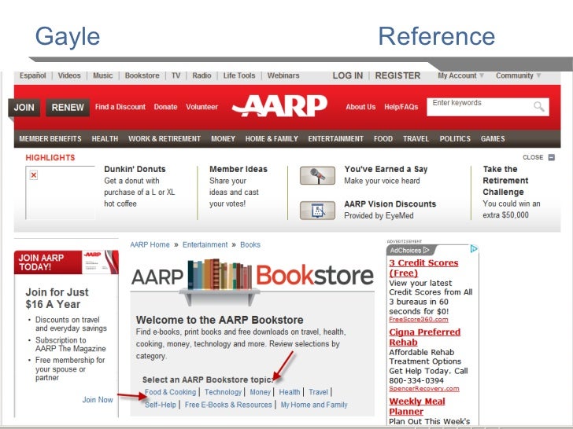The height and width of the screenshot is (429, 573).
Task: Open the Life Tools link
Action: tap(239, 75)
